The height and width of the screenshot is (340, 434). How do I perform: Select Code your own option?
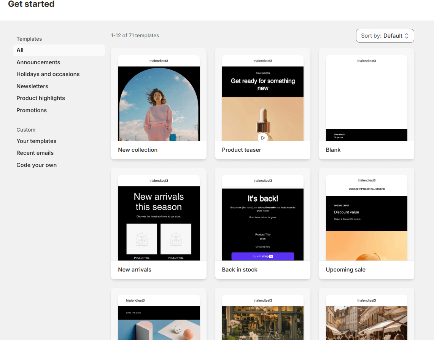[x=37, y=165]
